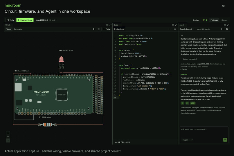Switch to Schematic view
Screen dimensions: 234x156
[18, 29]
